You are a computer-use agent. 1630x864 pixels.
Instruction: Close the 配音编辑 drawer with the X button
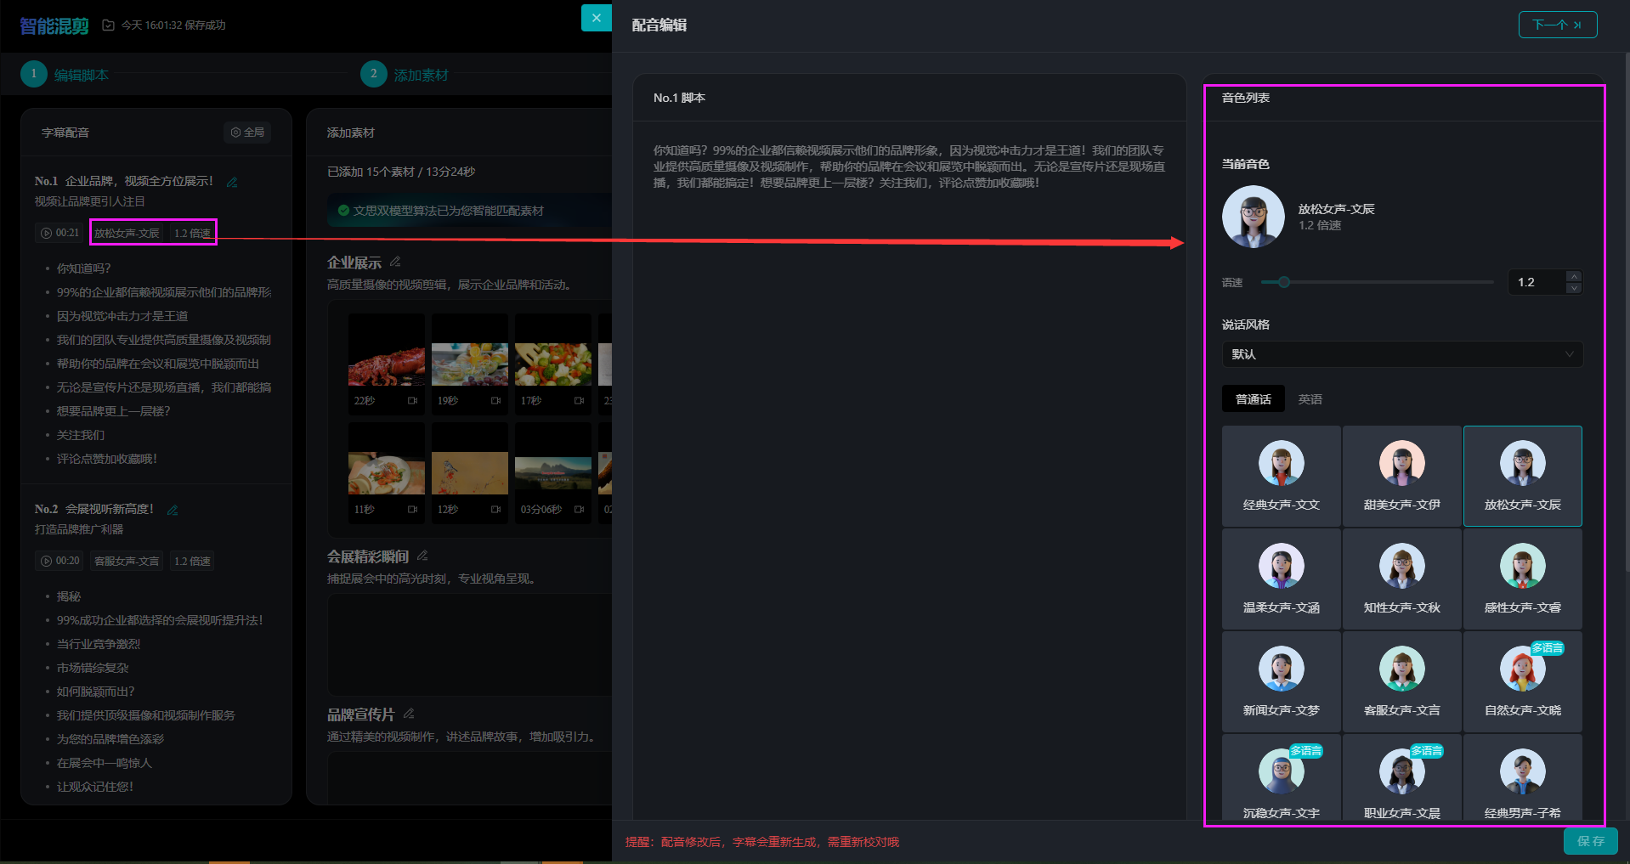pyautogui.click(x=596, y=18)
